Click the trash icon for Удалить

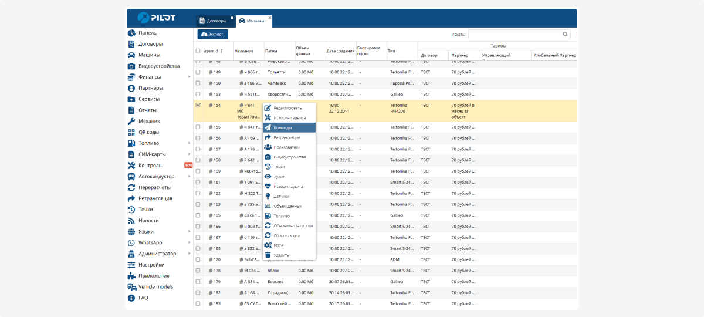pos(268,255)
